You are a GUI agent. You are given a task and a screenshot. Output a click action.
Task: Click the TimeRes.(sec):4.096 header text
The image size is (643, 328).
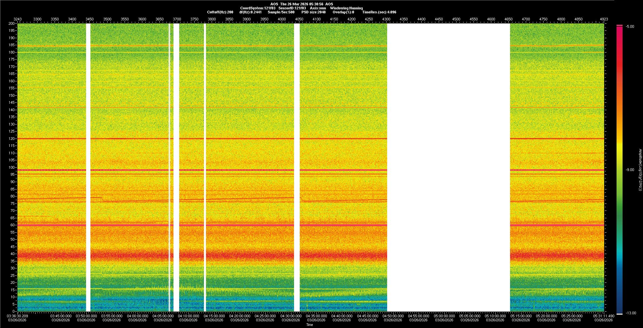(379, 12)
